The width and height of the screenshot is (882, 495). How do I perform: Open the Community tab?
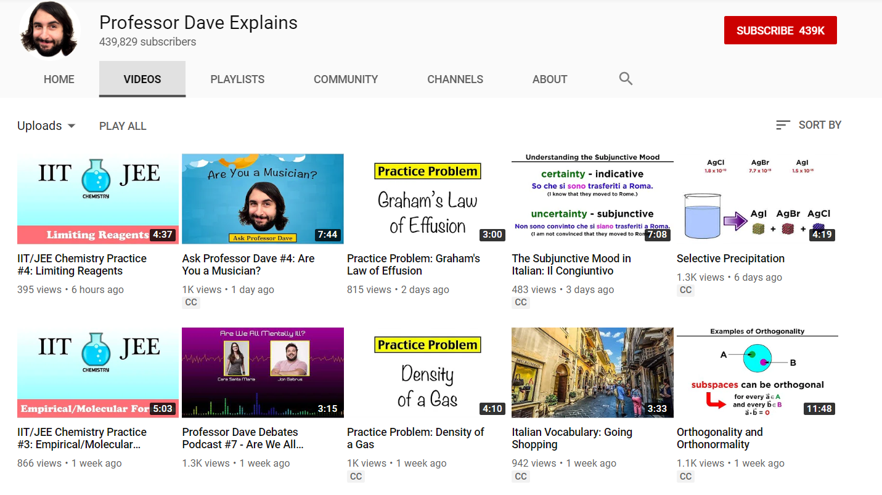coord(346,79)
